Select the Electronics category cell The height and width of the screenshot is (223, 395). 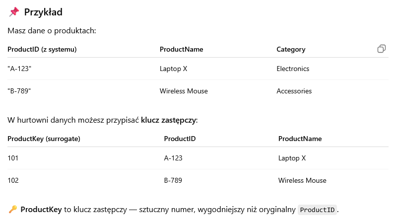point(293,69)
